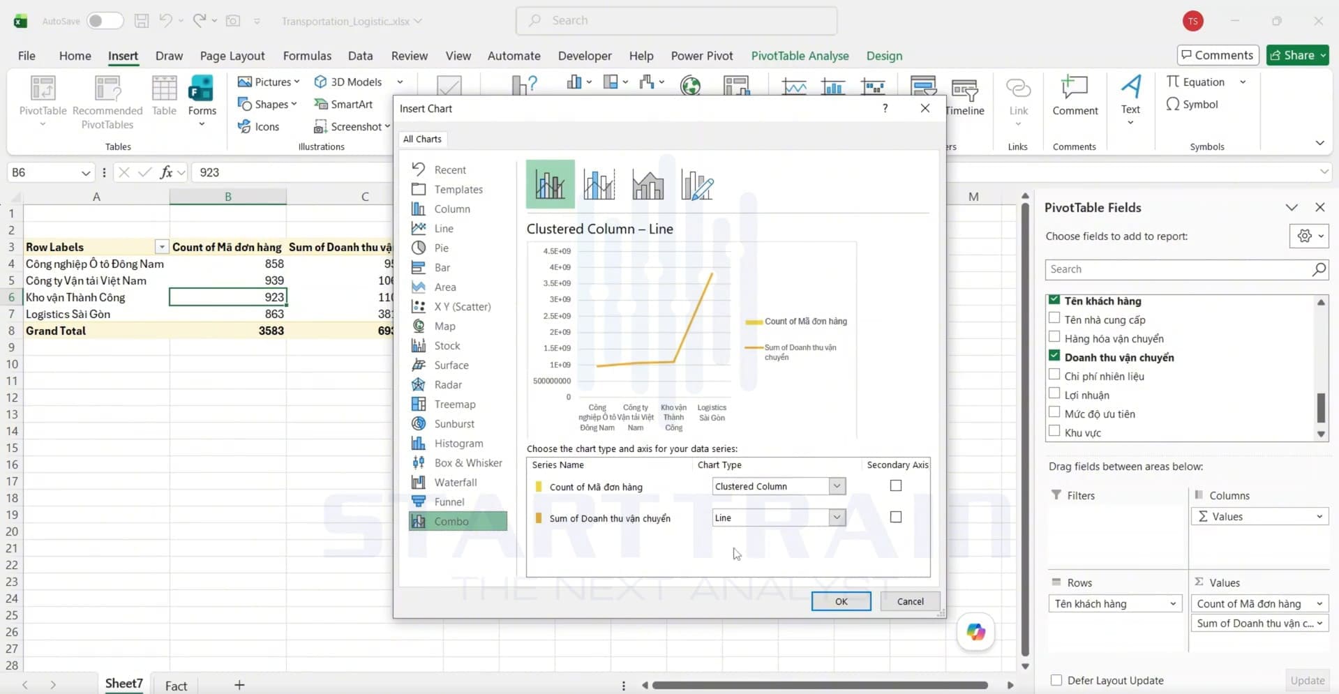This screenshot has width=1339, height=694.
Task: Enable secondary axis for Sum of Doanh thu
Action: [x=896, y=517]
